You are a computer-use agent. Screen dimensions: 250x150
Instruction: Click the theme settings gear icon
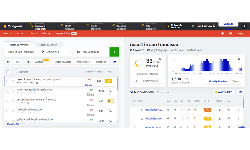pos(223,33)
